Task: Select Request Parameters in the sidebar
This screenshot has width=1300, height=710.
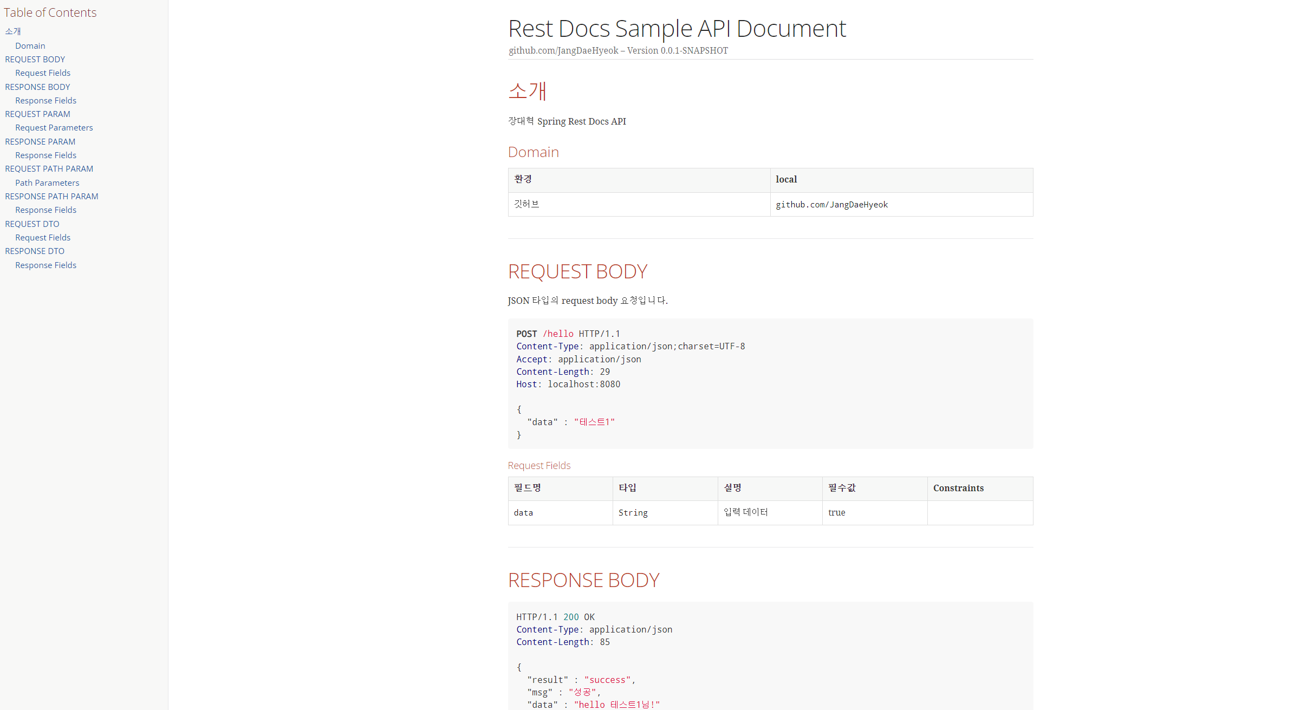Action: click(54, 127)
